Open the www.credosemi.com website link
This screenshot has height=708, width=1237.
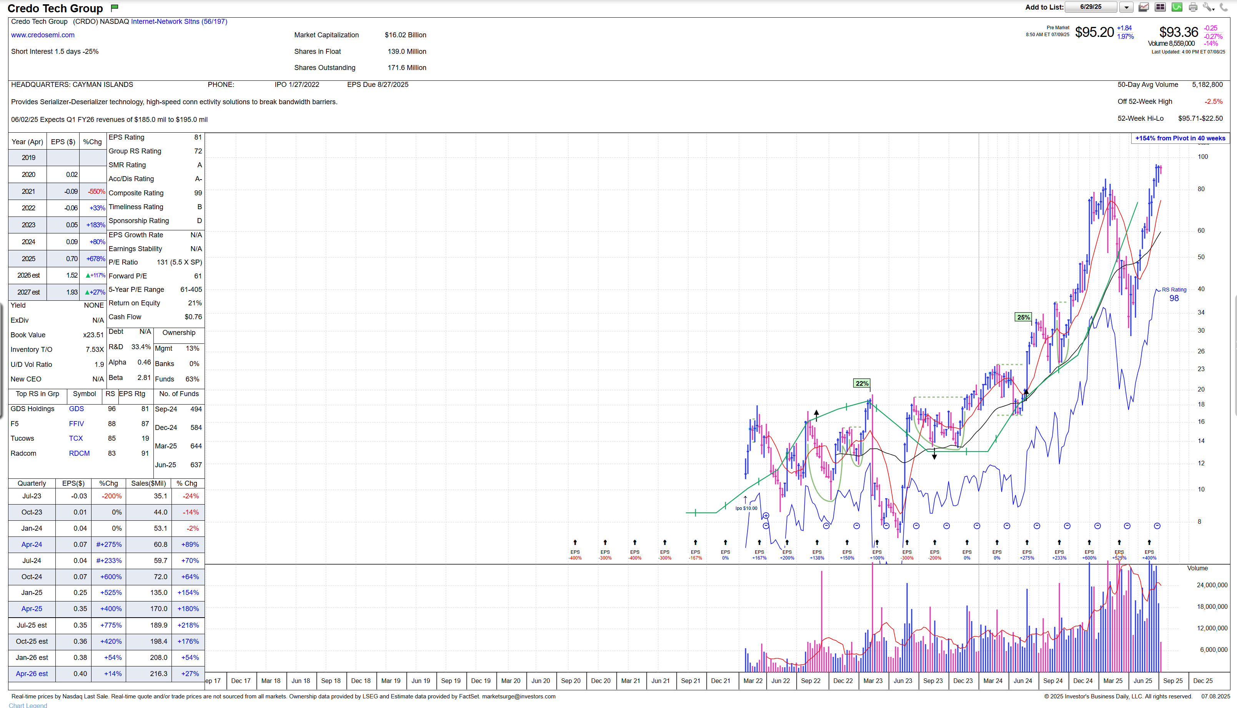point(43,35)
